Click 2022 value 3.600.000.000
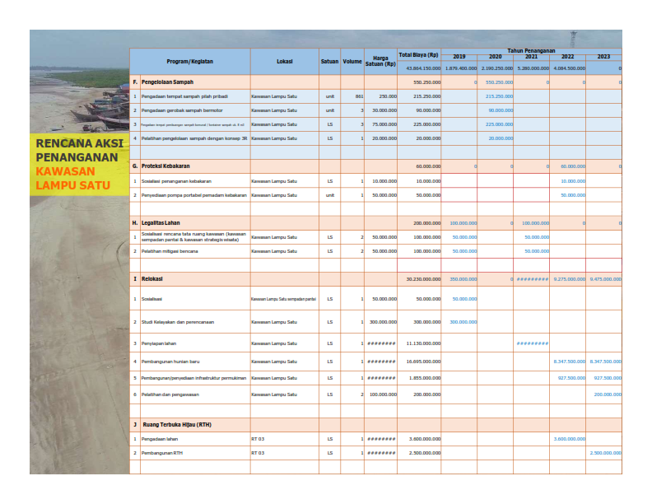The height and width of the screenshot is (504, 652). pyautogui.click(x=569, y=439)
